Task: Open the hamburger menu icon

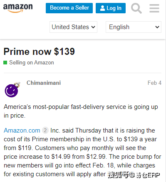Action: point(154,8)
